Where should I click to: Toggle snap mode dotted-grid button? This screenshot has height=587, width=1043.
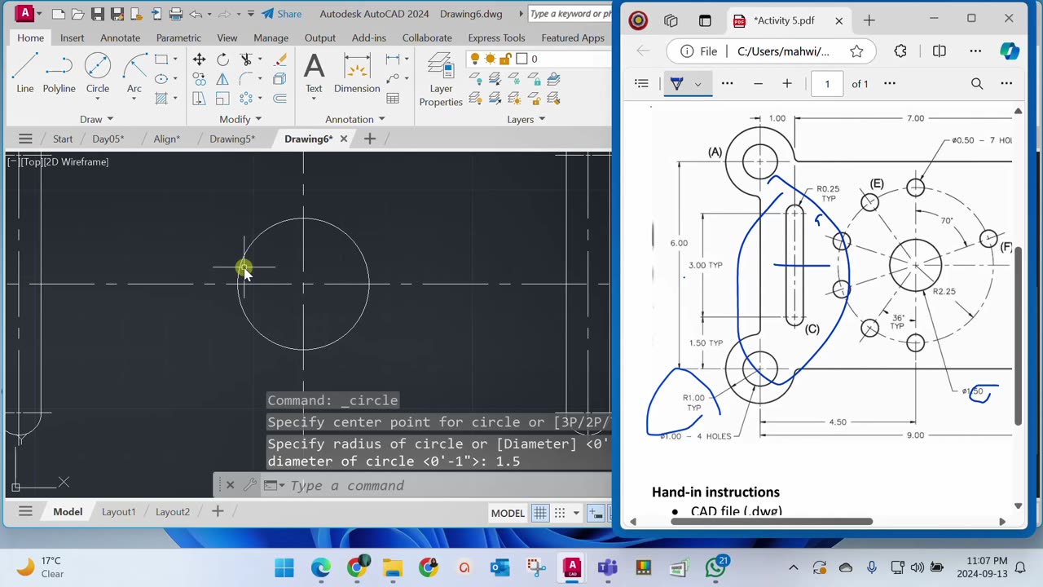pyautogui.click(x=560, y=513)
